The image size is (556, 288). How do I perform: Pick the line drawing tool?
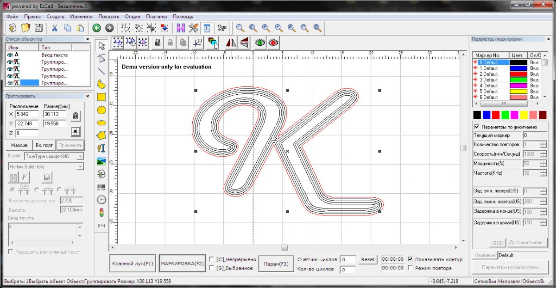[x=101, y=71]
